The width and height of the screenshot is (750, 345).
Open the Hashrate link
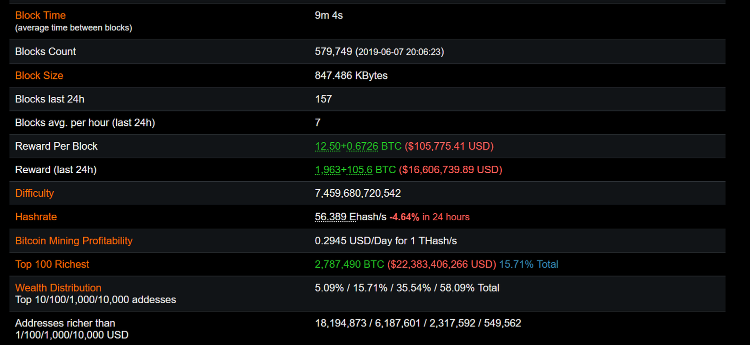tap(36, 217)
